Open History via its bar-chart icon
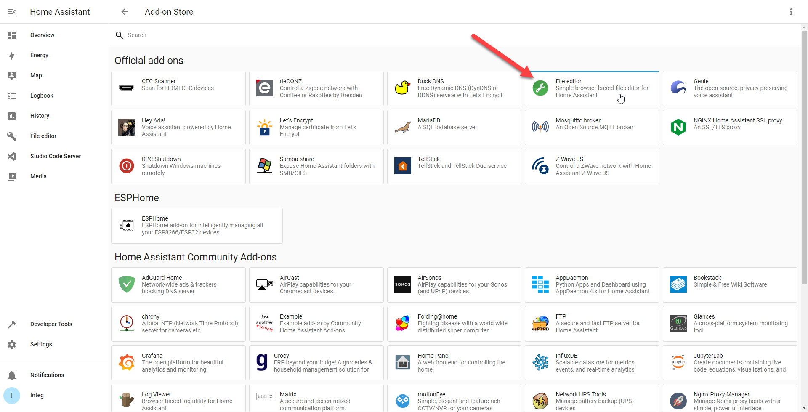Screen dimensions: 808x412 (x=12, y=116)
